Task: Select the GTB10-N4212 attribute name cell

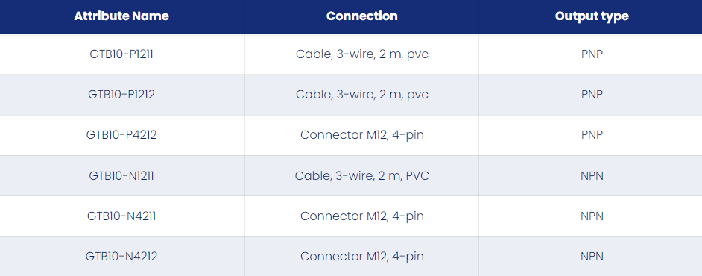Action: click(121, 257)
